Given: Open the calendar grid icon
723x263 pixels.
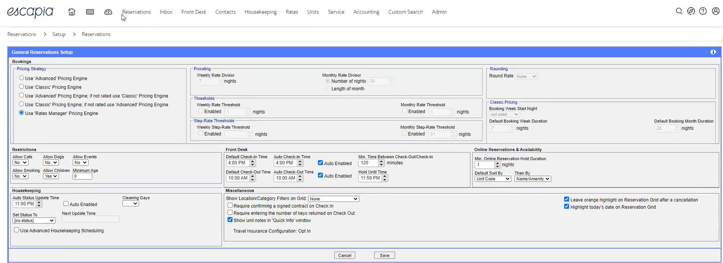Looking at the screenshot, I should [90, 12].
